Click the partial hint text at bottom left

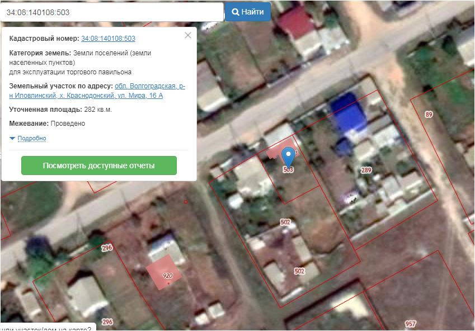48,328
